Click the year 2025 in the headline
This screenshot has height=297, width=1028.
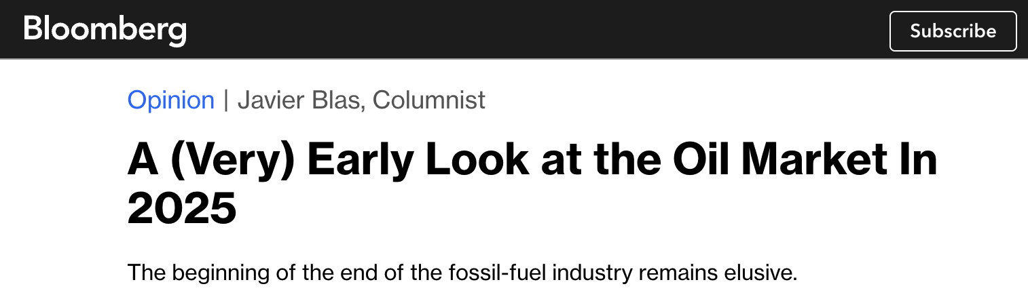tap(182, 209)
